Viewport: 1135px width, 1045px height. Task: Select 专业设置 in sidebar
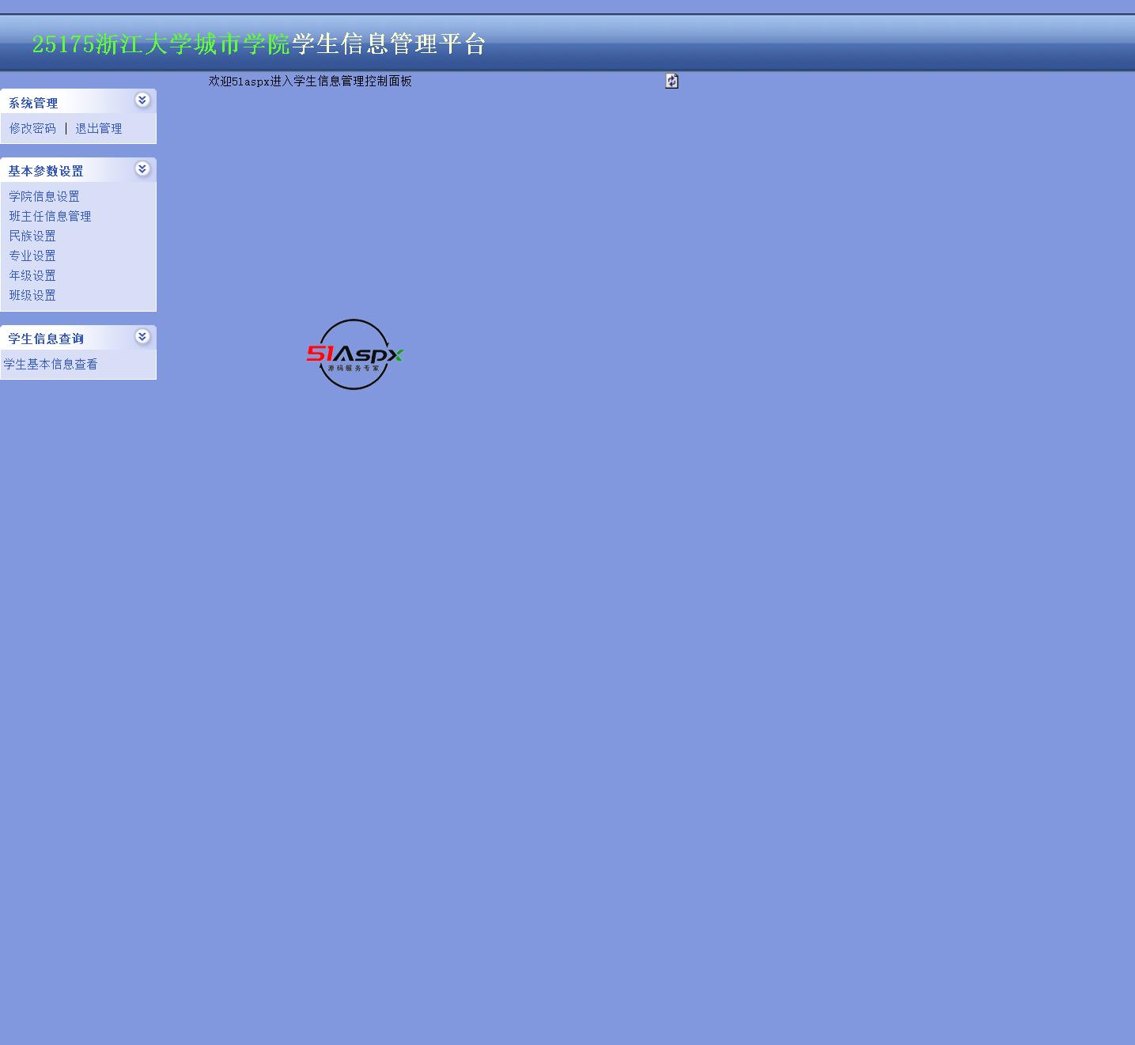click(x=32, y=256)
